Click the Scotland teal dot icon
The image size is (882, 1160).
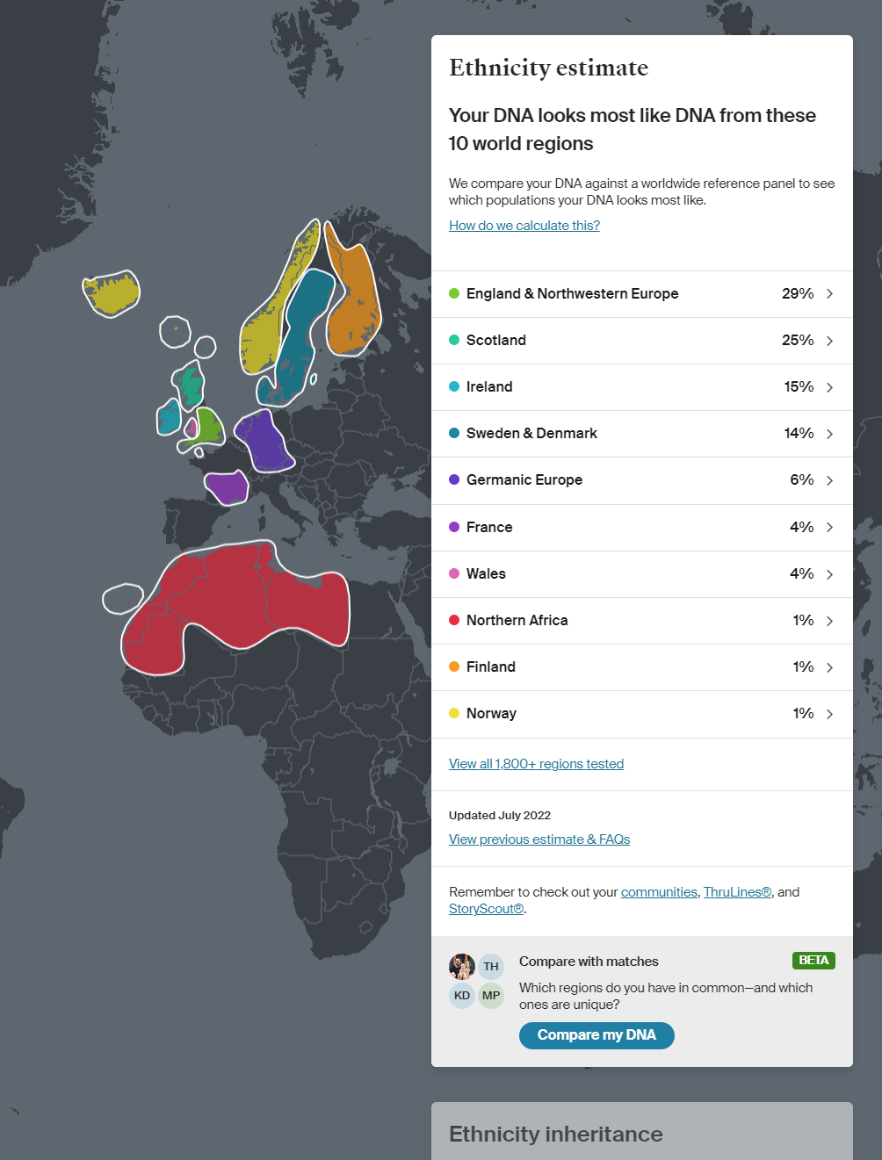click(x=454, y=340)
